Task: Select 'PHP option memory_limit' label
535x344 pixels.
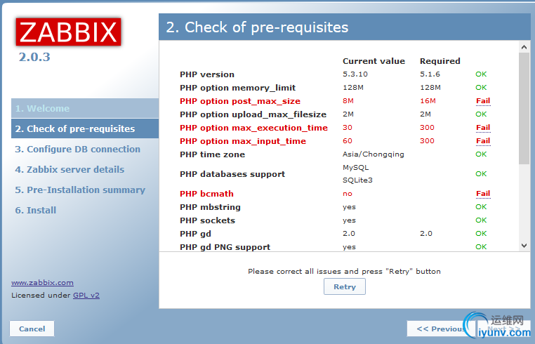Action: (x=237, y=88)
